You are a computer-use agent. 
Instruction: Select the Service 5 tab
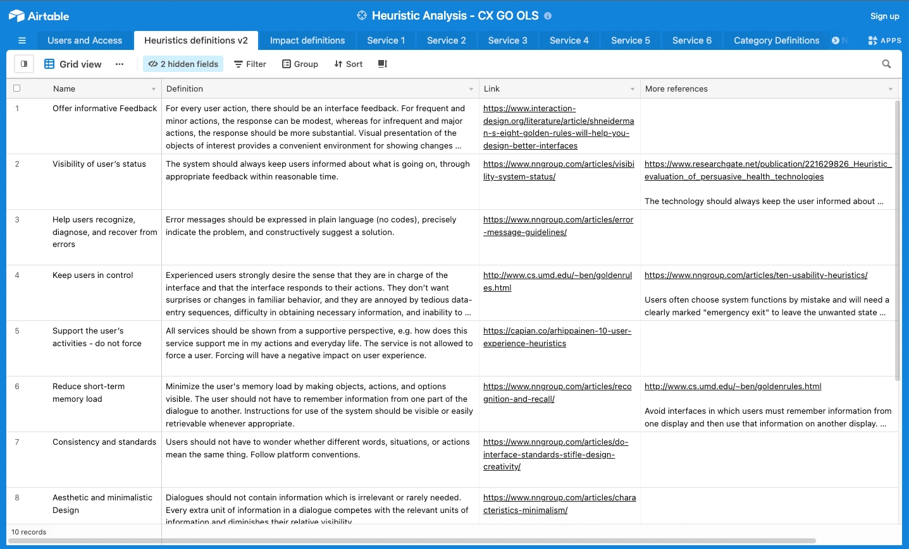631,40
